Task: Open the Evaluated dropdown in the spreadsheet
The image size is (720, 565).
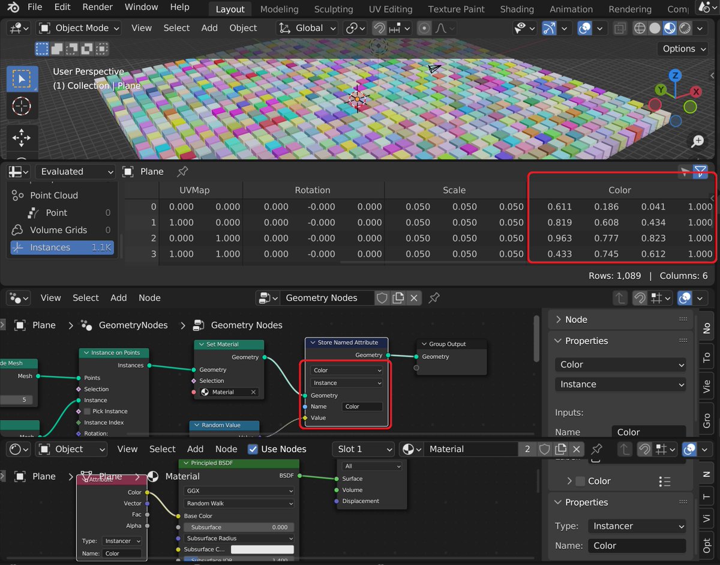Action: pos(75,172)
